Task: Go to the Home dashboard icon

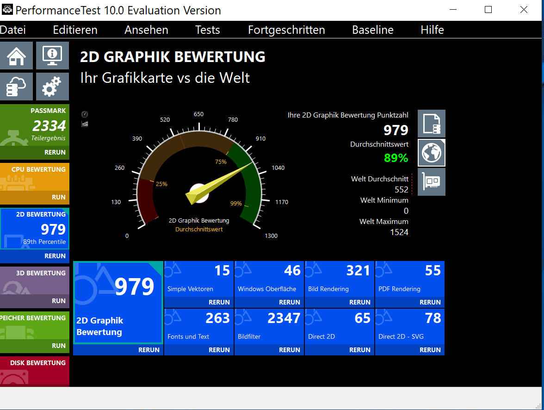Action: 16,56
